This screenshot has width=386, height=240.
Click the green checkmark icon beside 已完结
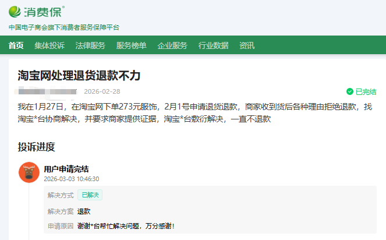(x=349, y=91)
